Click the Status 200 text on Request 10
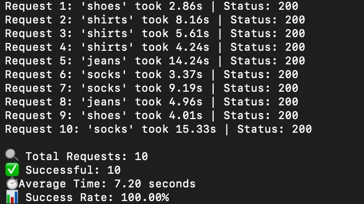364x204 pixels. [275, 129]
